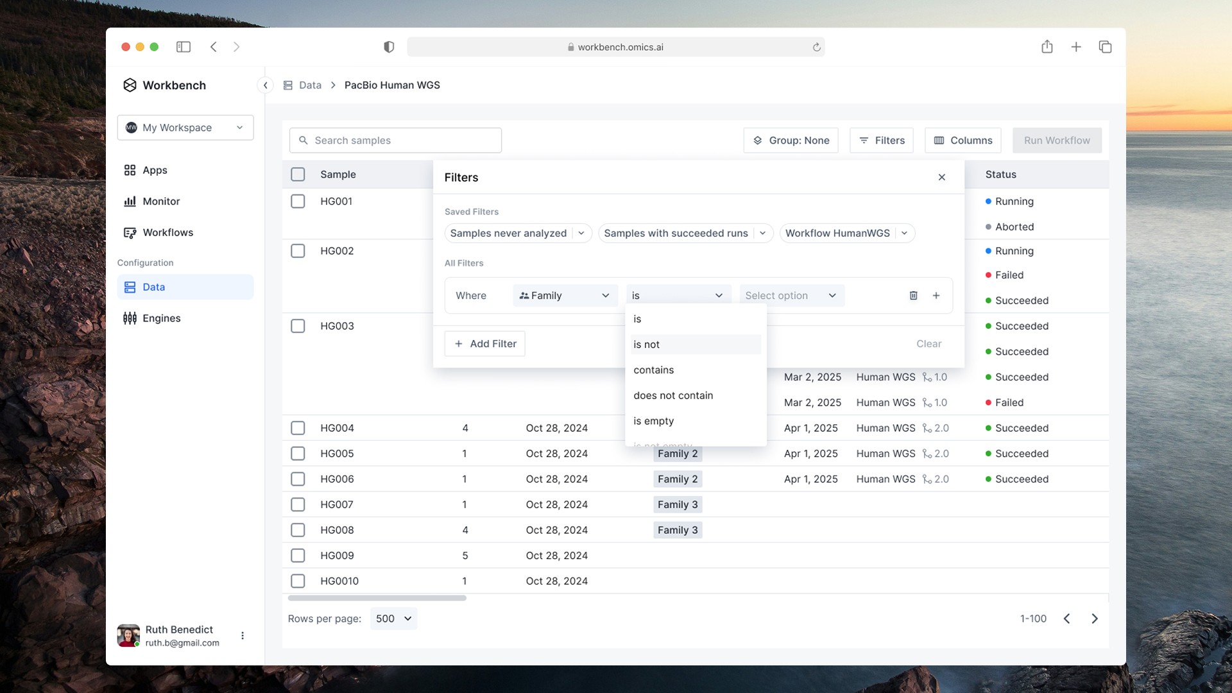The width and height of the screenshot is (1232, 693).
Task: Open the Columns button
Action: 963,141
